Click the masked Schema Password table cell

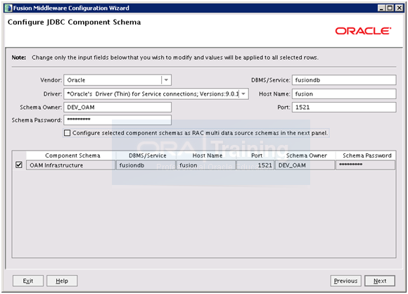(x=365, y=165)
